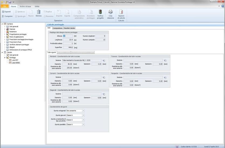
Task: Open Opzioni di calcolo in the ribbon
Action: [x=121, y=12]
